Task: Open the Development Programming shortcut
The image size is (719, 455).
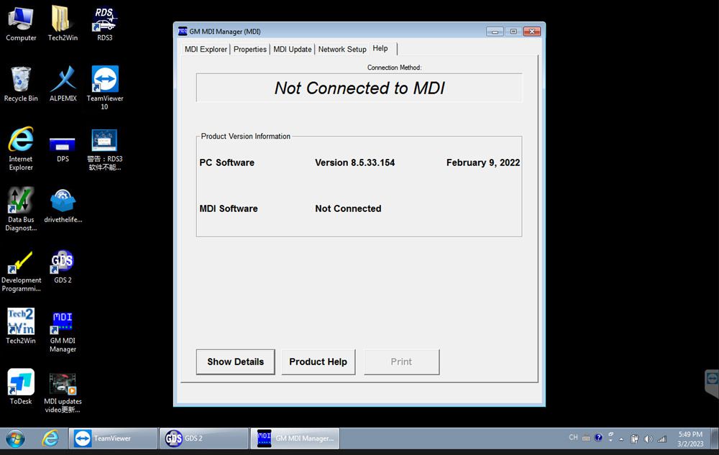Action: coord(20,262)
